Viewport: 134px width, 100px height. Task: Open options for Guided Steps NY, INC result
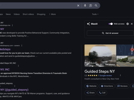(18, 66)
